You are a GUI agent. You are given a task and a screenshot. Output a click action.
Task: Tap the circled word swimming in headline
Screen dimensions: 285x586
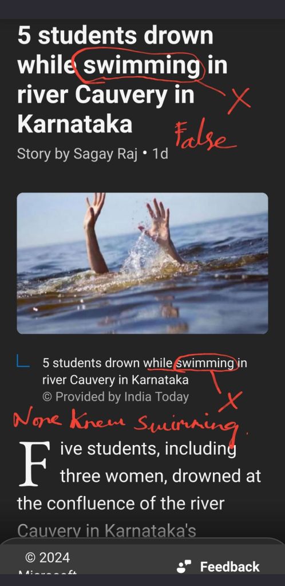click(x=141, y=65)
